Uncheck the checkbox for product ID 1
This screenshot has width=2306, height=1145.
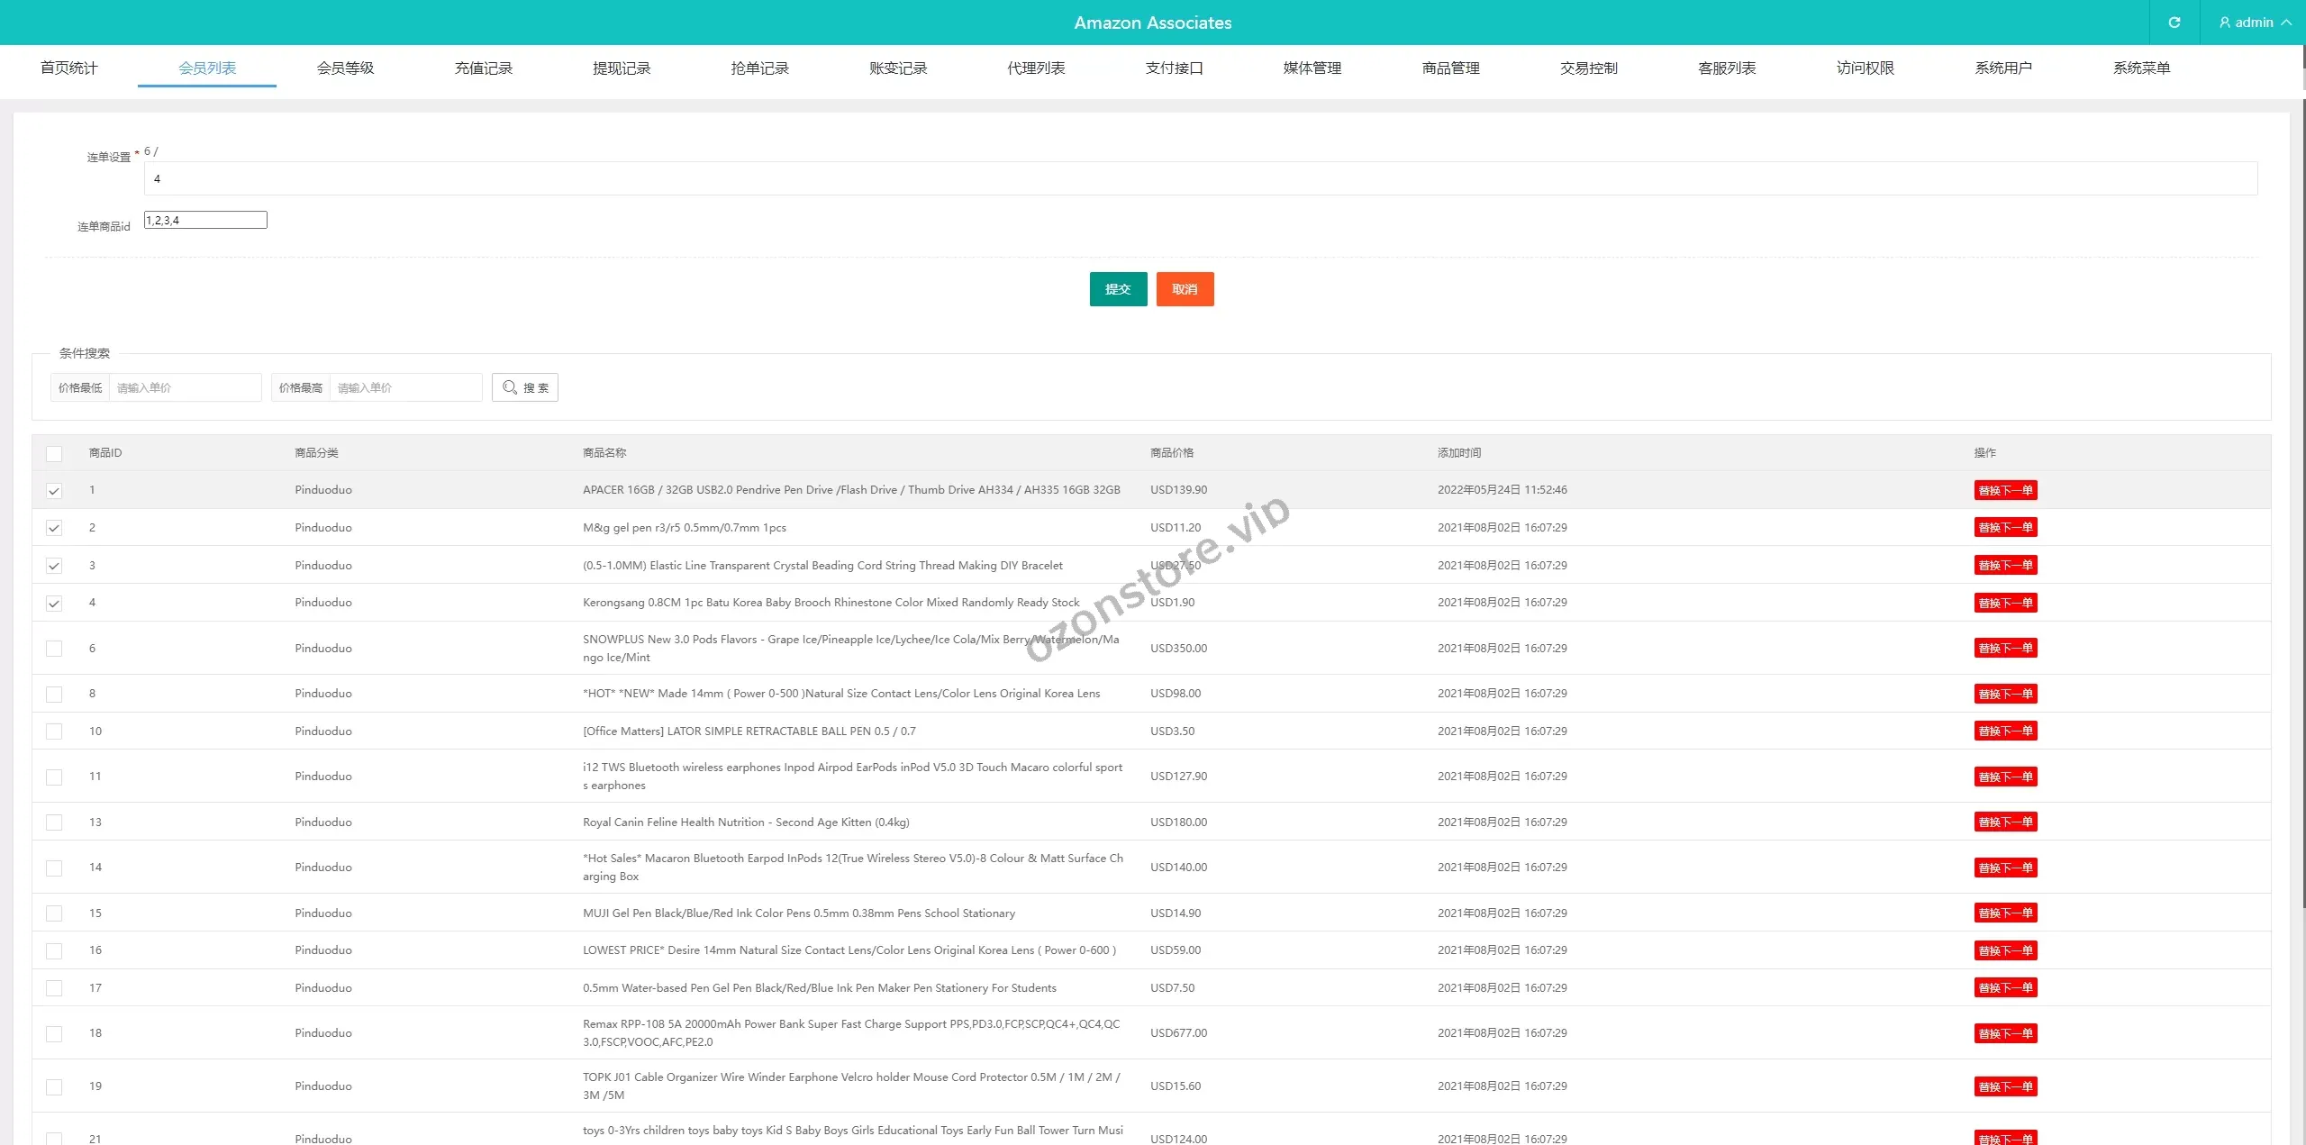click(54, 491)
